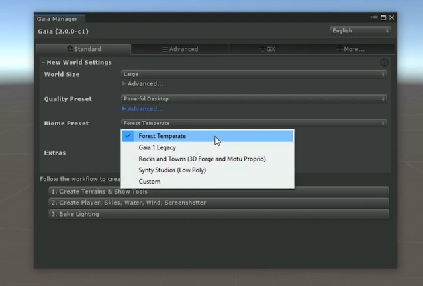Click the World Size label

62,74
